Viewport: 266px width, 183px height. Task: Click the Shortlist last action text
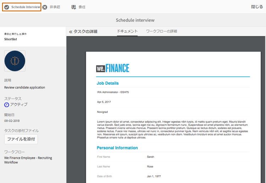click(x=11, y=39)
